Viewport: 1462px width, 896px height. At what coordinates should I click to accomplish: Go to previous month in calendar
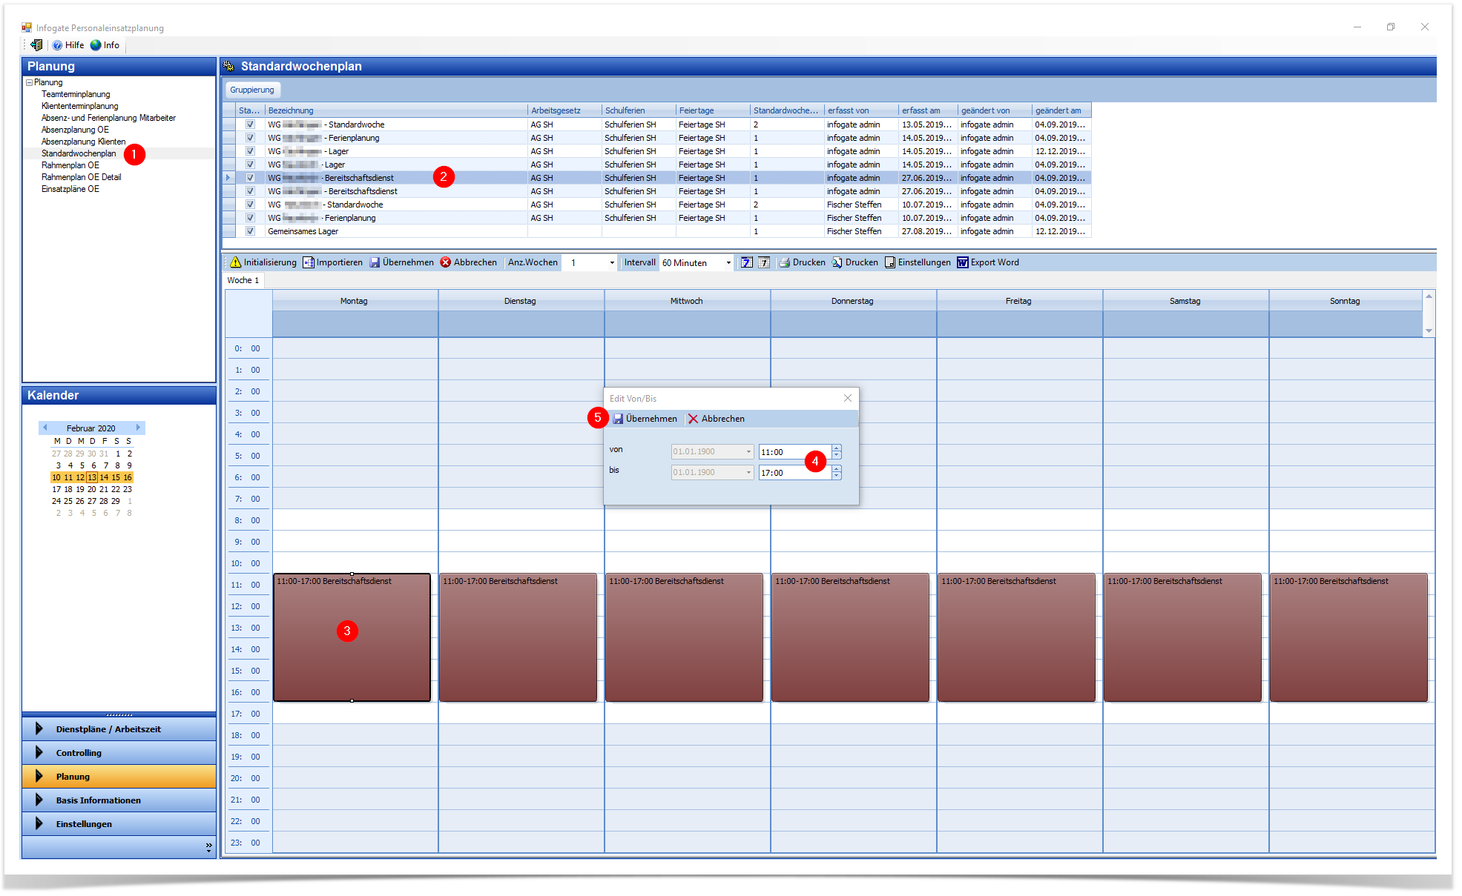45,428
